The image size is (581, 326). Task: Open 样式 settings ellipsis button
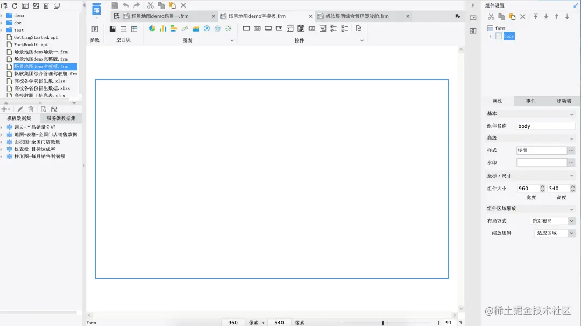pyautogui.click(x=571, y=150)
